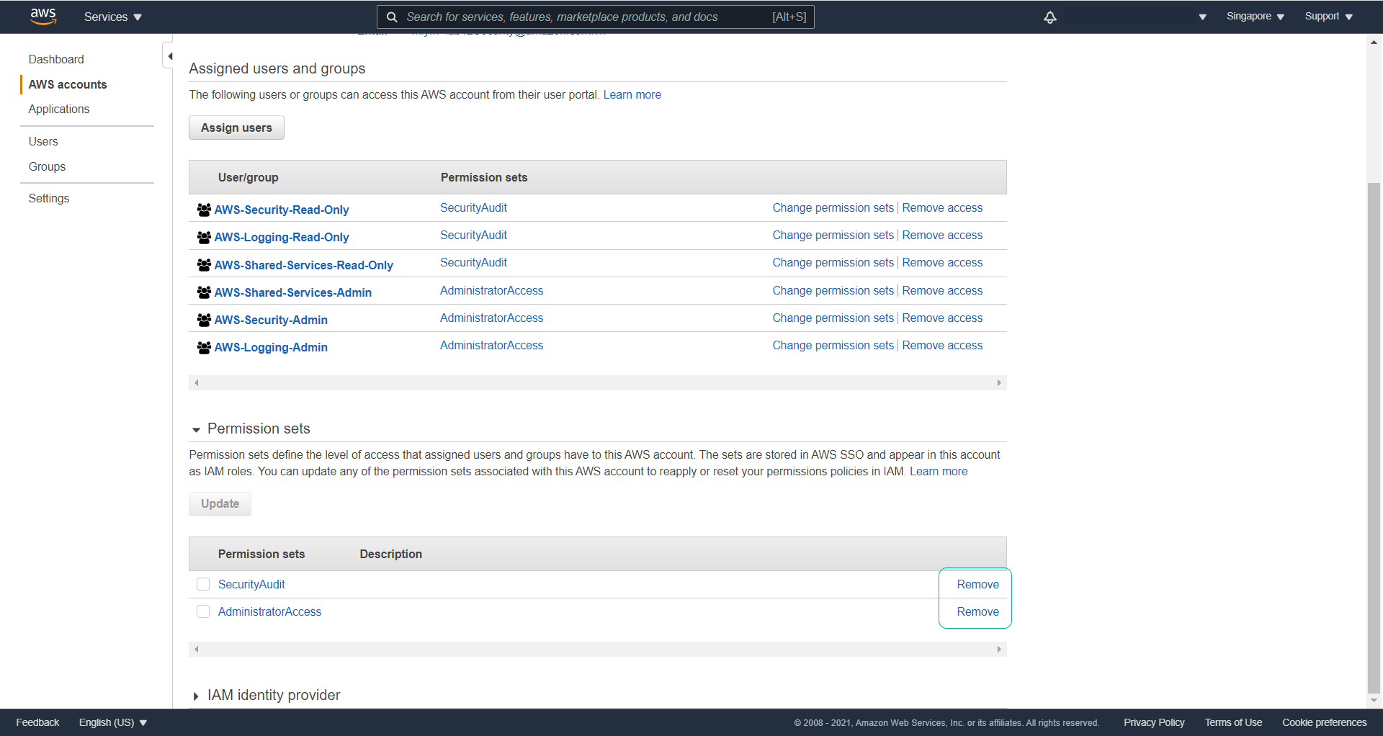Remove access for AWS-Security-Read-Only

[x=942, y=207]
